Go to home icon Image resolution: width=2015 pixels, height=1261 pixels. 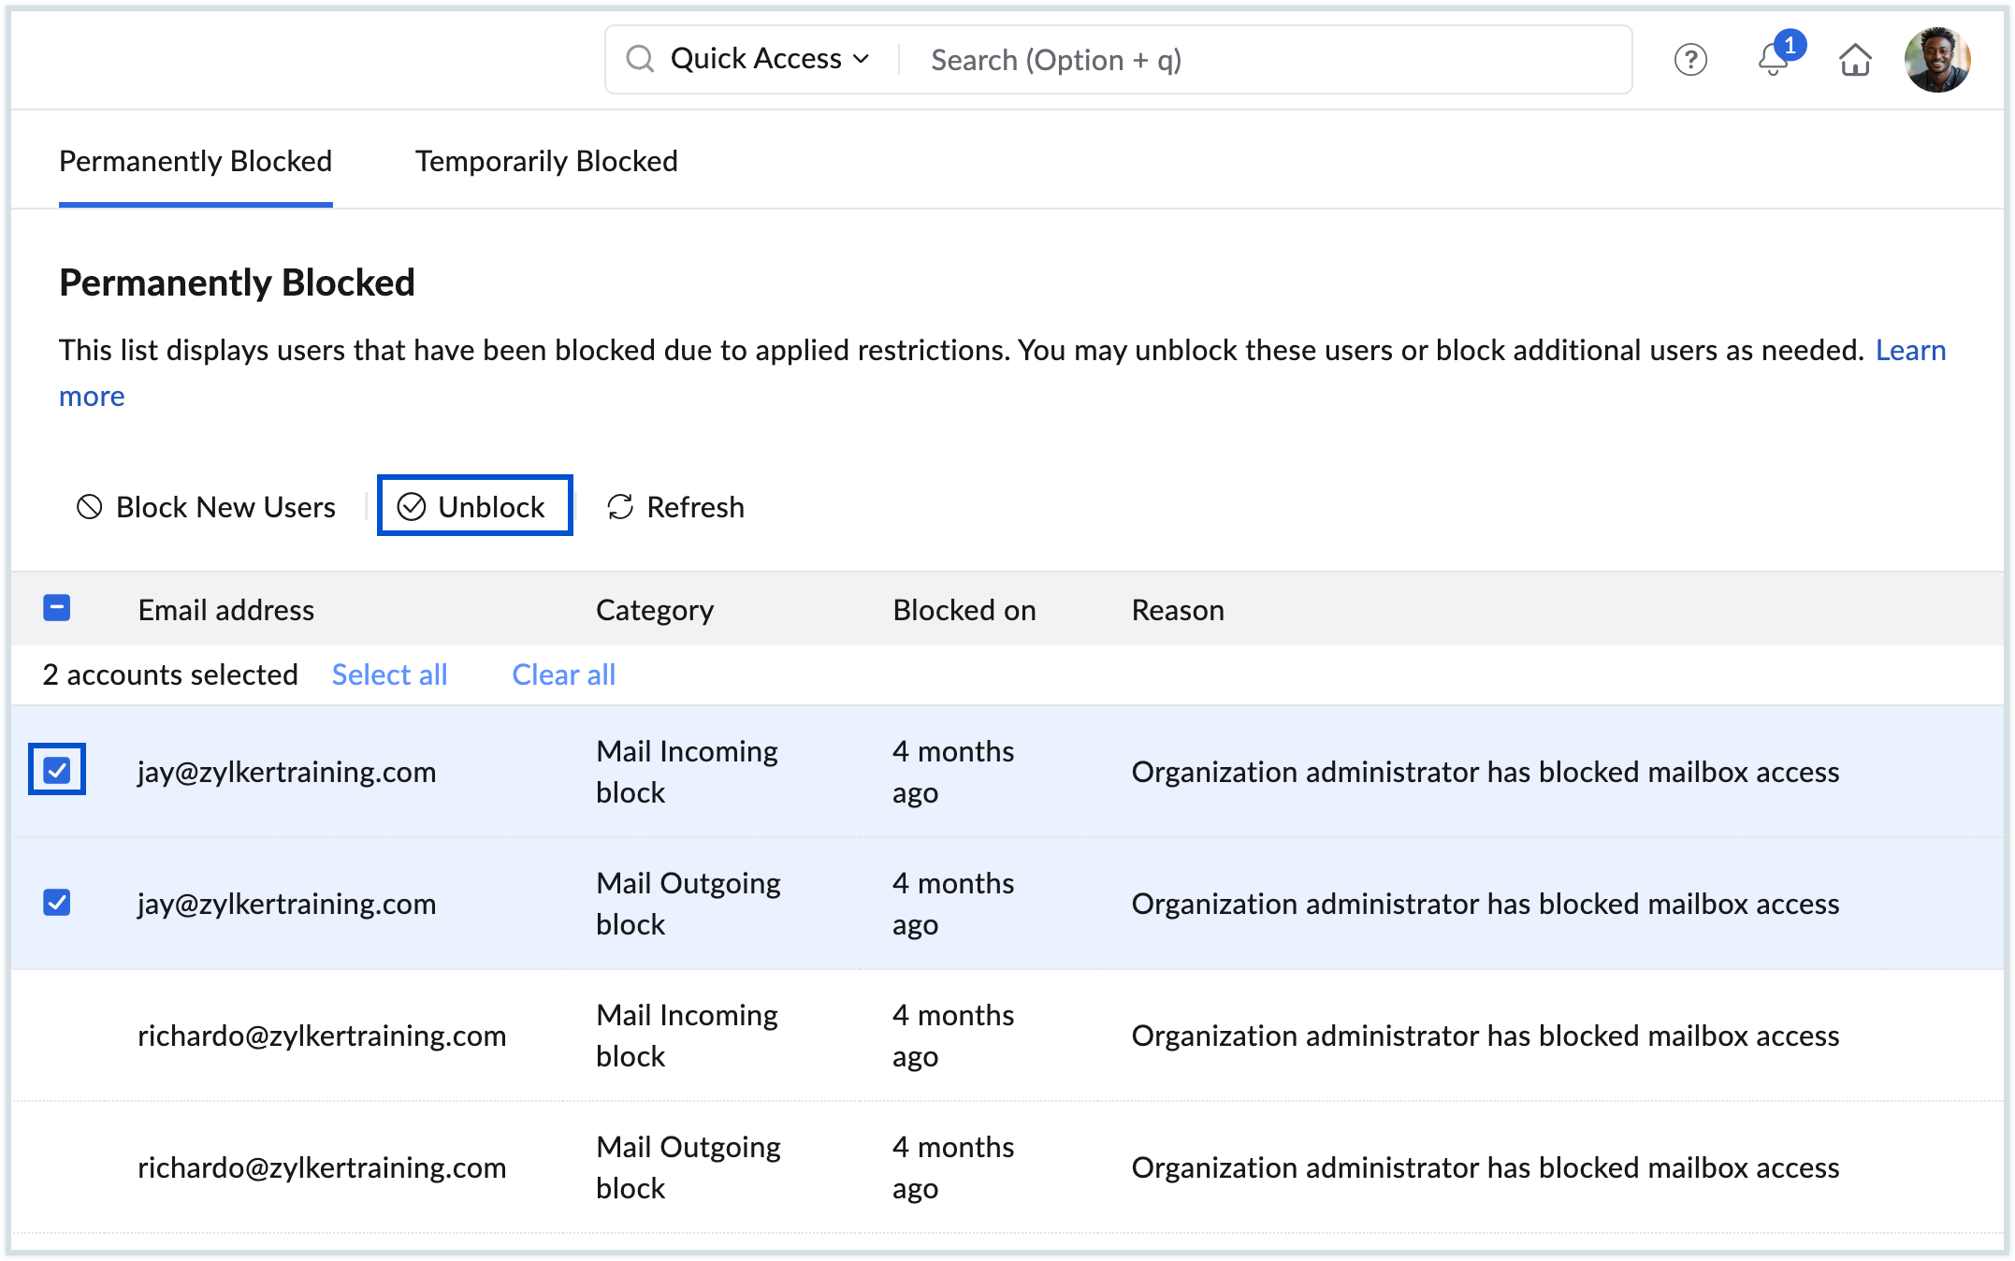[1854, 60]
